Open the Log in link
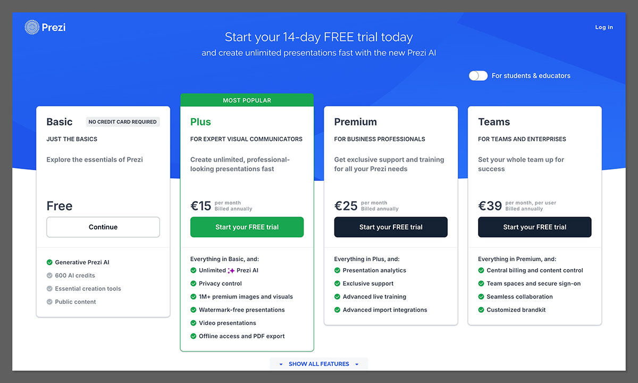This screenshot has width=638, height=383. (x=603, y=27)
